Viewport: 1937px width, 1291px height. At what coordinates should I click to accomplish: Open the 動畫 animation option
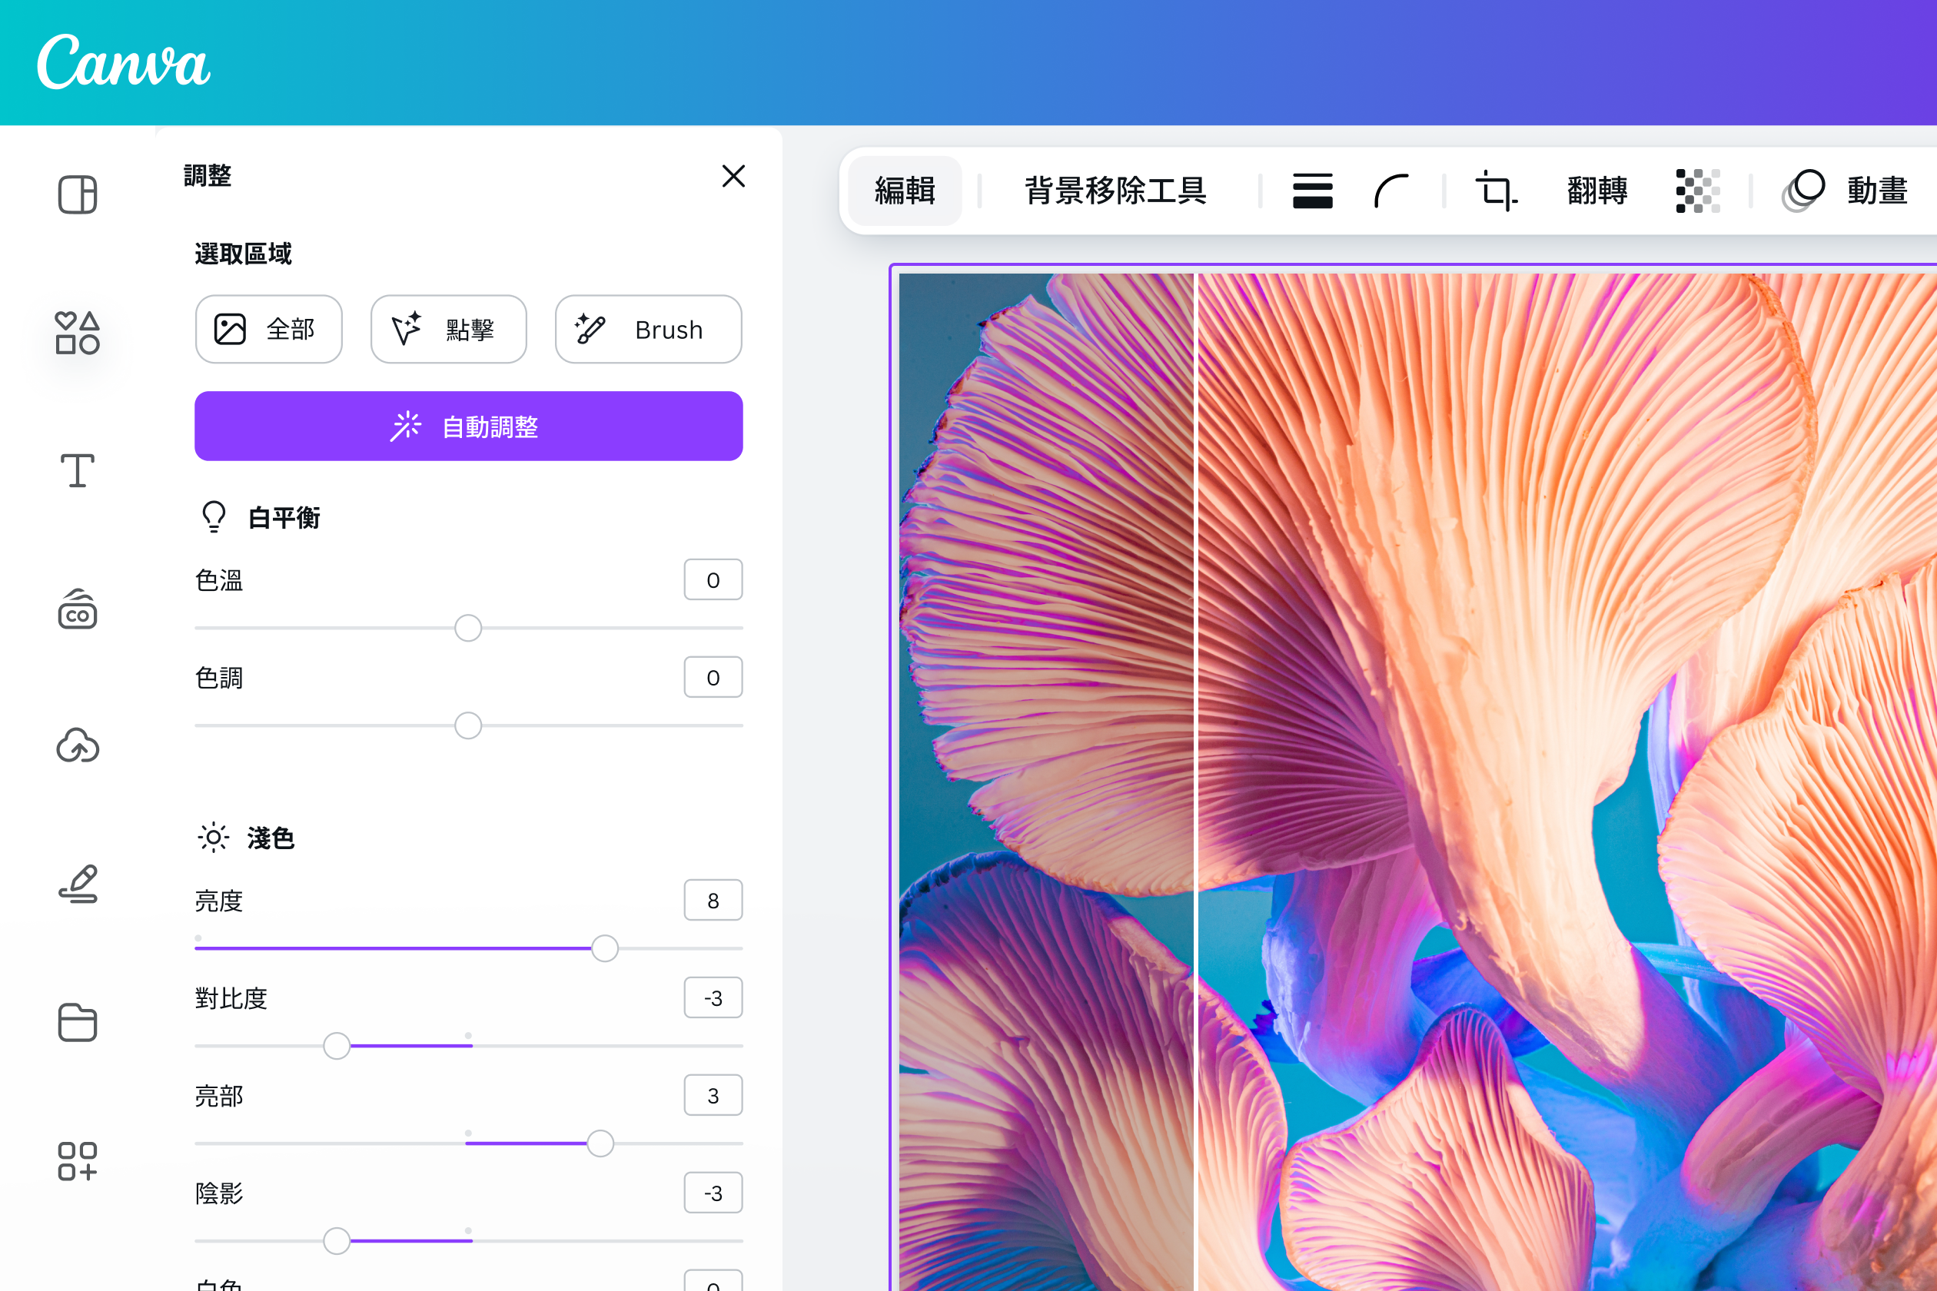click(x=1845, y=191)
